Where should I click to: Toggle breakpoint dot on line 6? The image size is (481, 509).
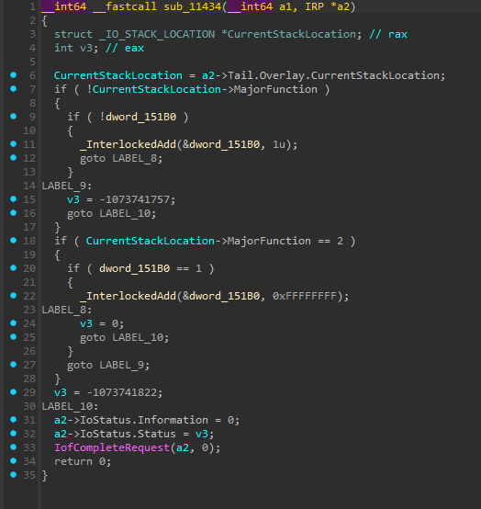click(x=13, y=75)
